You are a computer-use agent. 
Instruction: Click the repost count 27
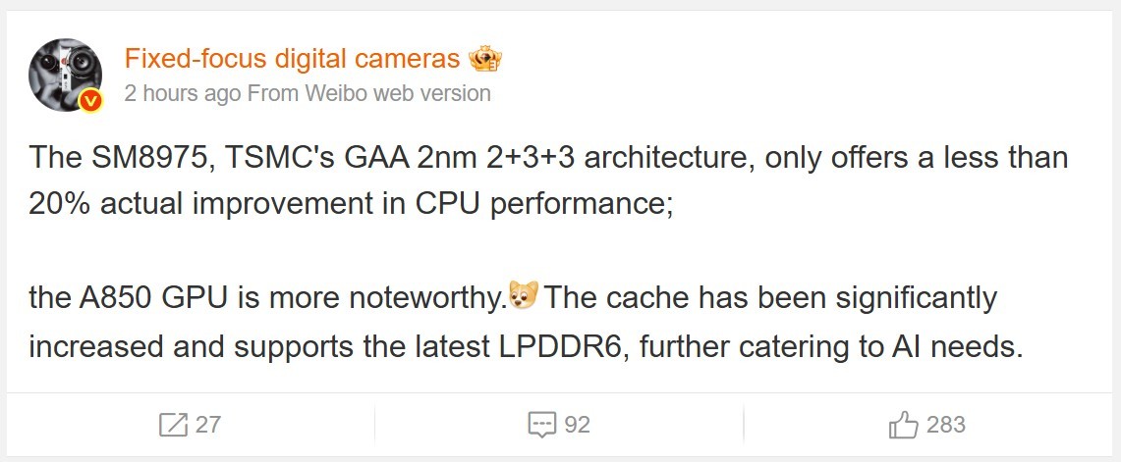click(208, 425)
